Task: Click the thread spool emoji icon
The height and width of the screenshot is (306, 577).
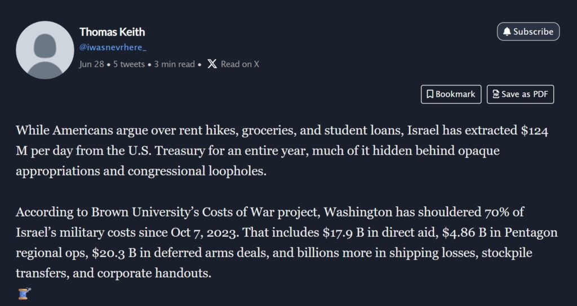Action: pyautogui.click(x=24, y=293)
